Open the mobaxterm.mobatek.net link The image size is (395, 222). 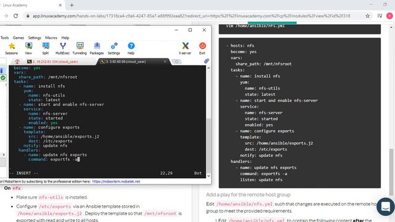[116, 181]
